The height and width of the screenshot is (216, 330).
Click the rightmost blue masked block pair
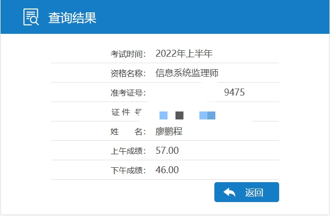207,115
